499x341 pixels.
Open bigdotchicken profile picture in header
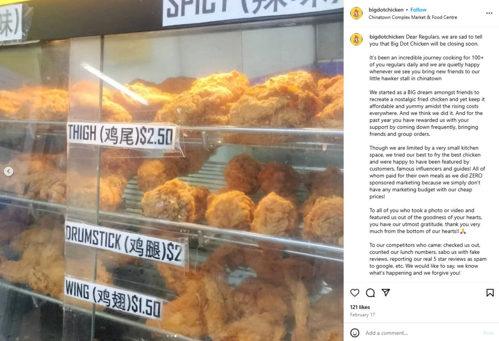click(356, 13)
